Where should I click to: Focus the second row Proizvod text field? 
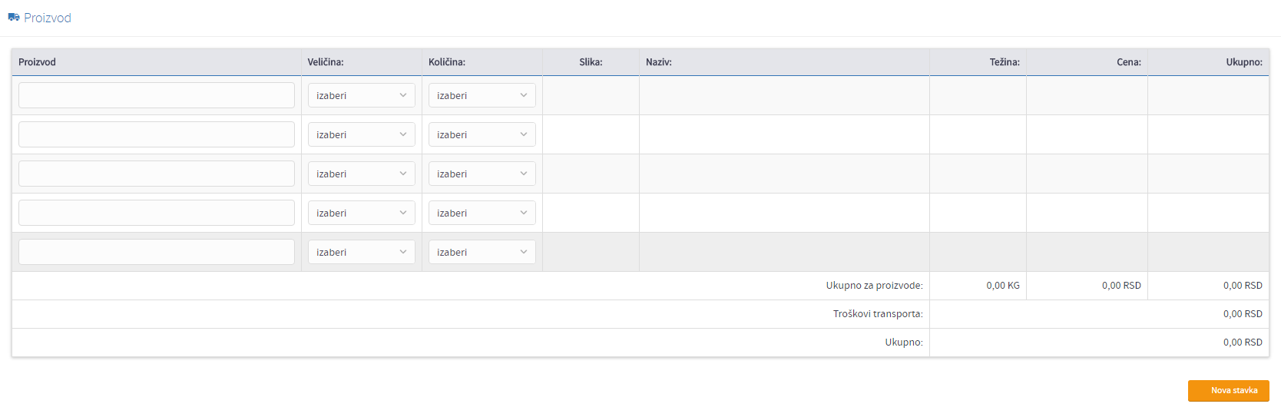click(x=157, y=134)
